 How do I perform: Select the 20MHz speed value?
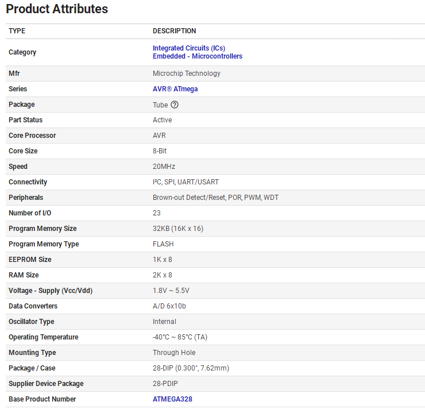164,167
